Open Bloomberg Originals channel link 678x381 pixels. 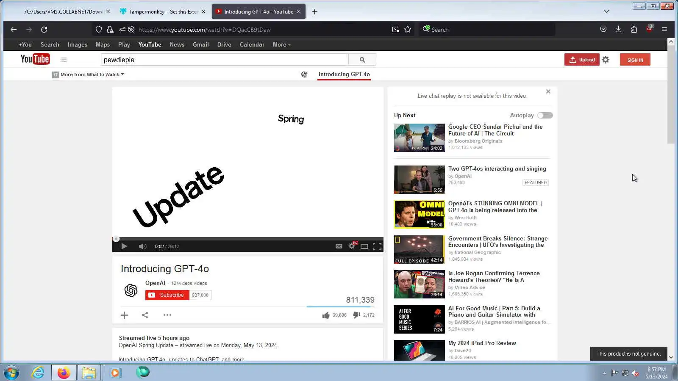(x=478, y=141)
